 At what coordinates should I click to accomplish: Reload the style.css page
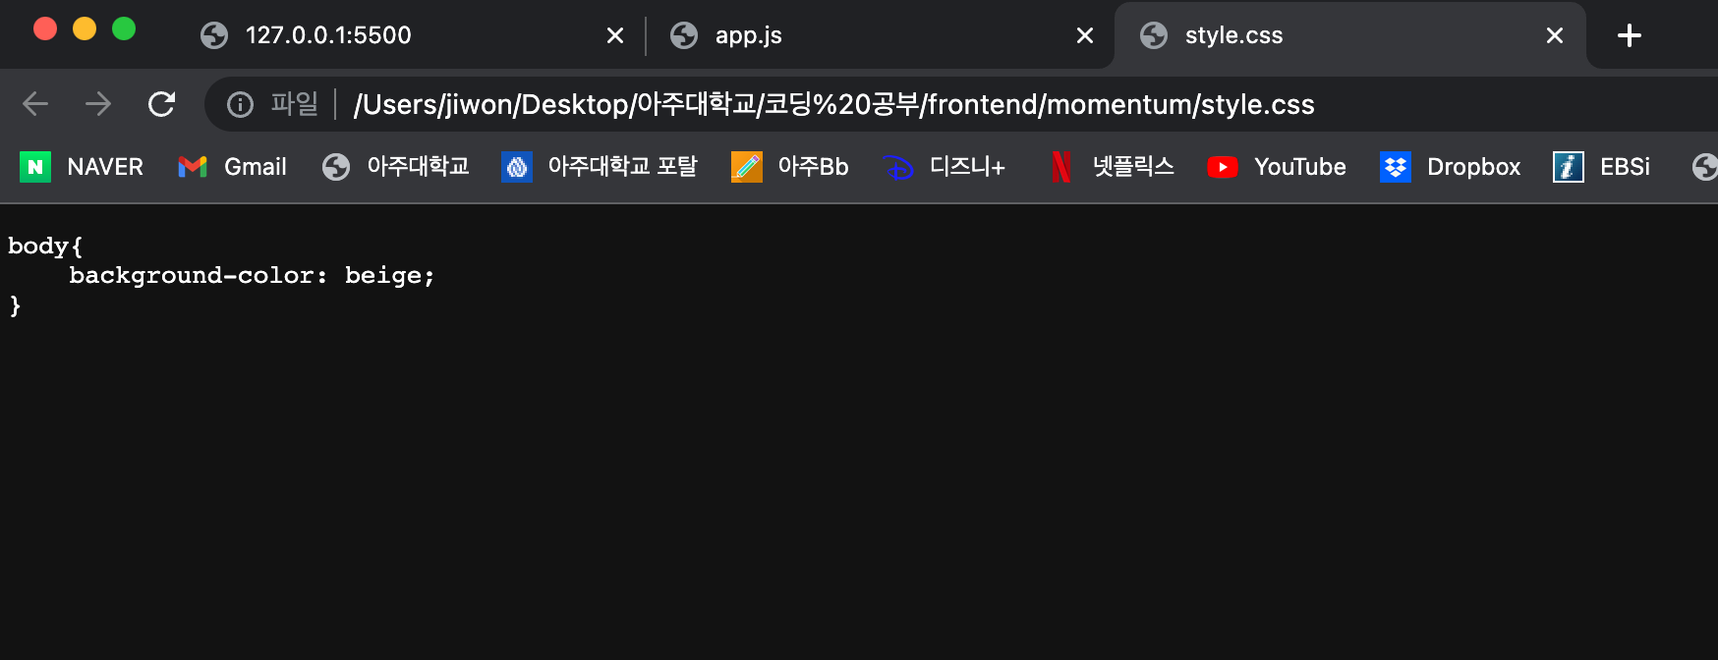tap(161, 104)
